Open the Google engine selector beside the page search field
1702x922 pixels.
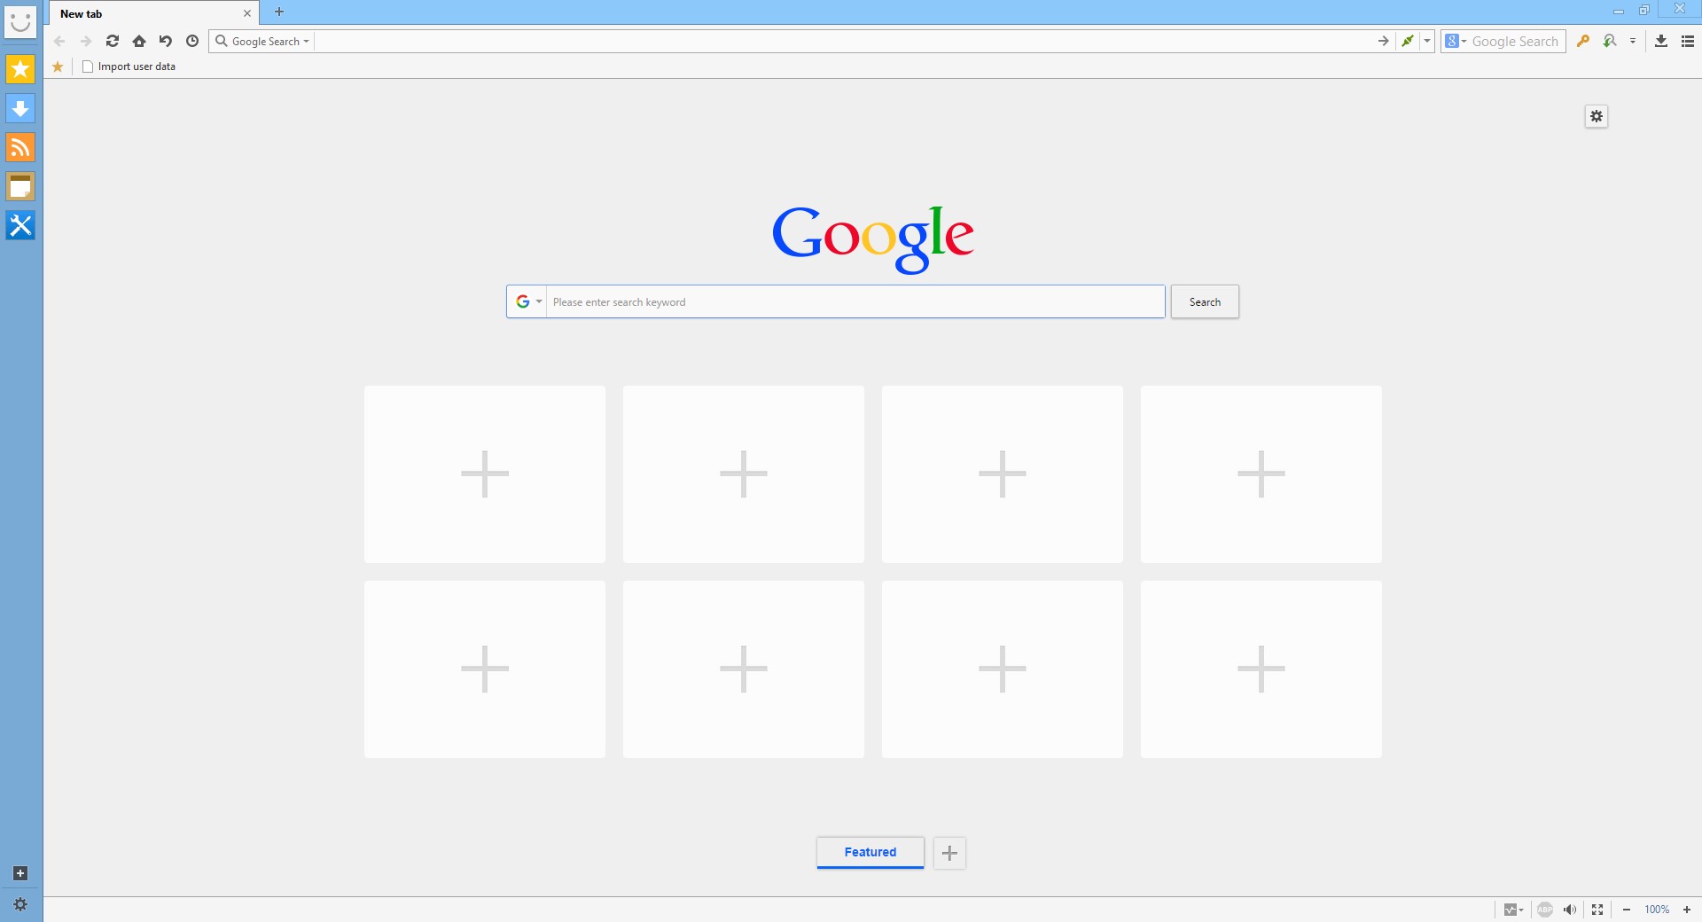coord(527,301)
